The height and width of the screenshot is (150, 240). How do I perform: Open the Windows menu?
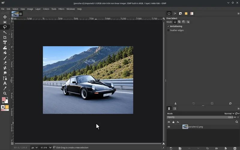pos(70,9)
